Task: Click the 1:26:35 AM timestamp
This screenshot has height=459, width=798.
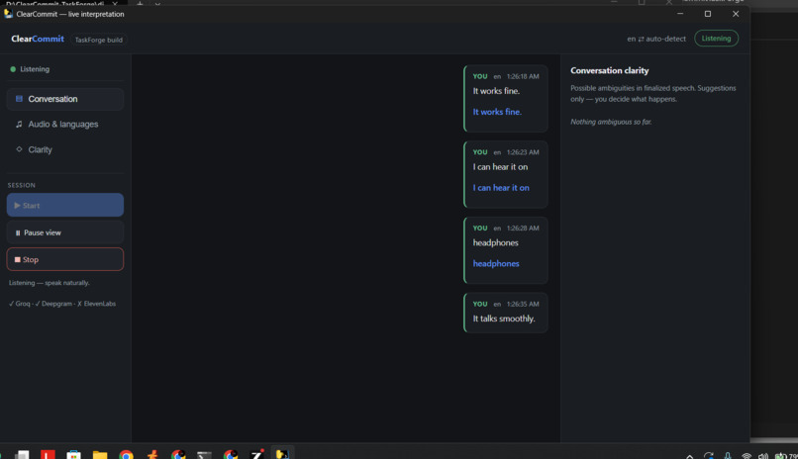Action: (523, 304)
